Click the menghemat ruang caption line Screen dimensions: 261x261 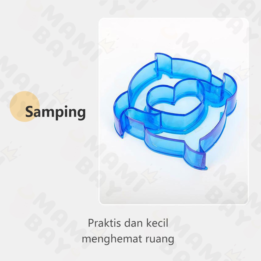point(128,239)
